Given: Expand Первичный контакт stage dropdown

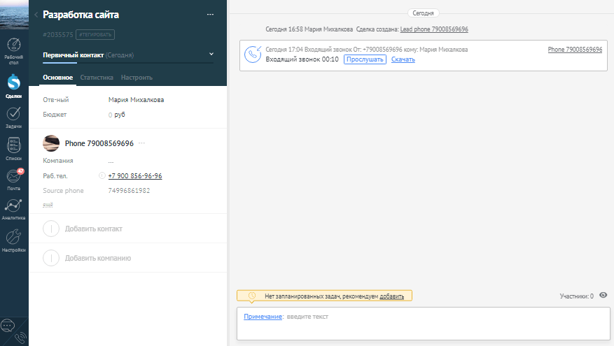Looking at the screenshot, I should tap(211, 54).
